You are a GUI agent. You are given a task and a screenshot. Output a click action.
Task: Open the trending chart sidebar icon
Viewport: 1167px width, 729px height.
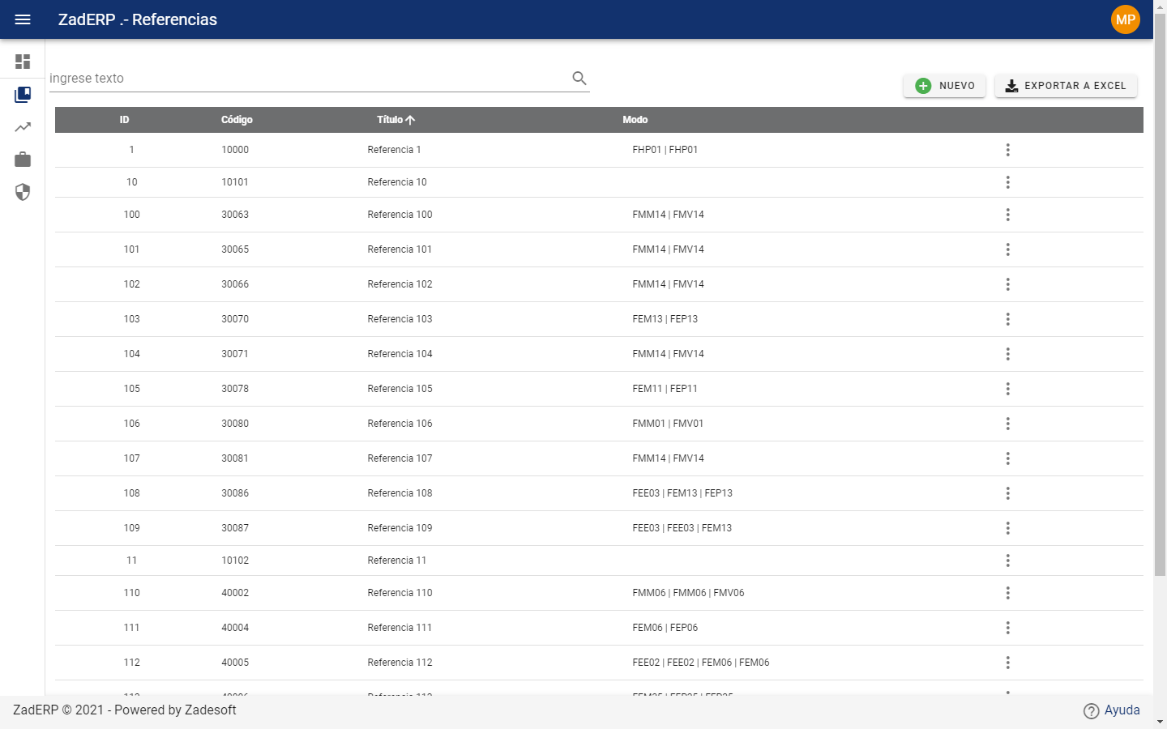pos(23,127)
